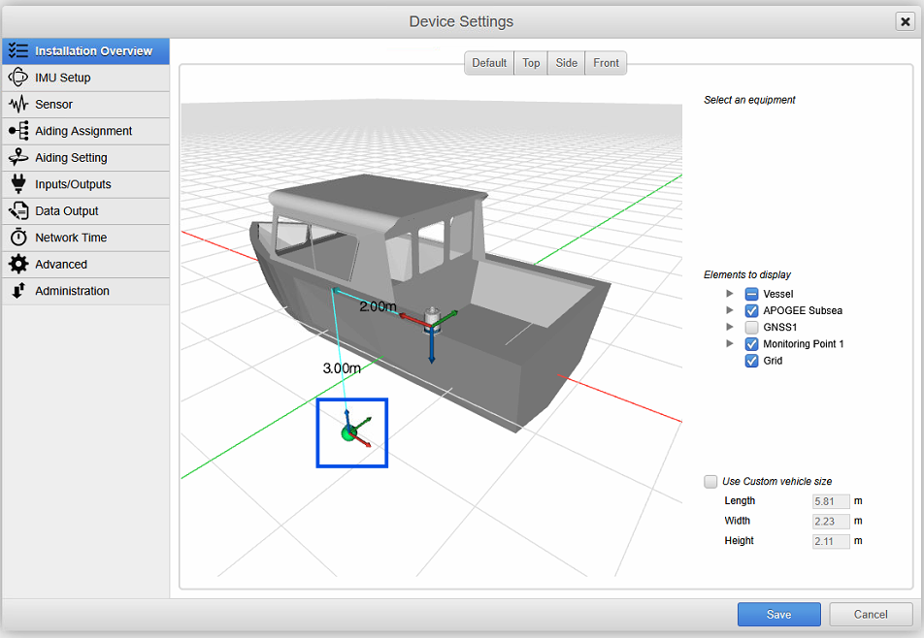This screenshot has width=924, height=638.
Task: Enable the GNSS1 display checkbox
Action: (x=751, y=328)
